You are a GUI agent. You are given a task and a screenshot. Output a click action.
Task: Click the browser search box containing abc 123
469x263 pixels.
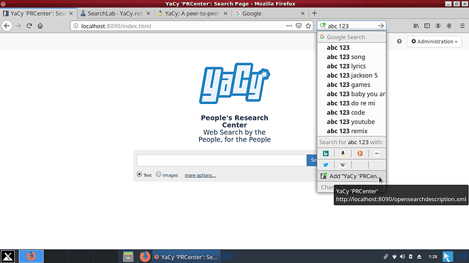351,26
